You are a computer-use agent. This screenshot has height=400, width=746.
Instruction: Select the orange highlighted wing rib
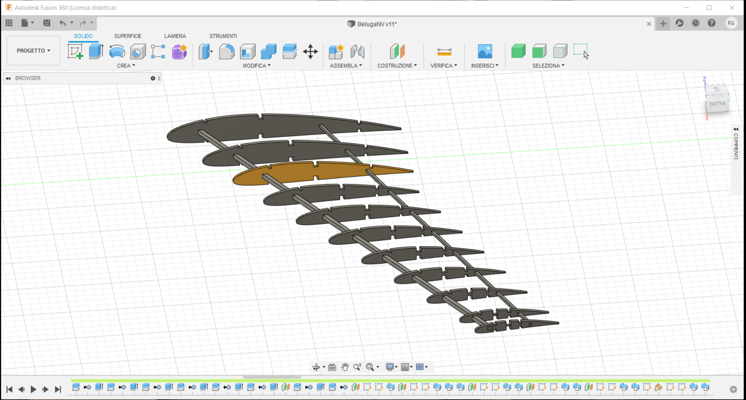point(295,173)
